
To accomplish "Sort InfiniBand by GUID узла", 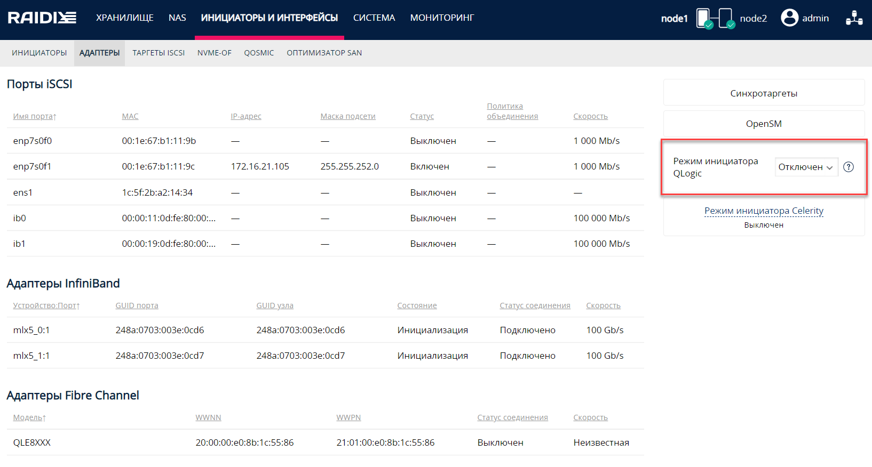I will pyautogui.click(x=275, y=305).
